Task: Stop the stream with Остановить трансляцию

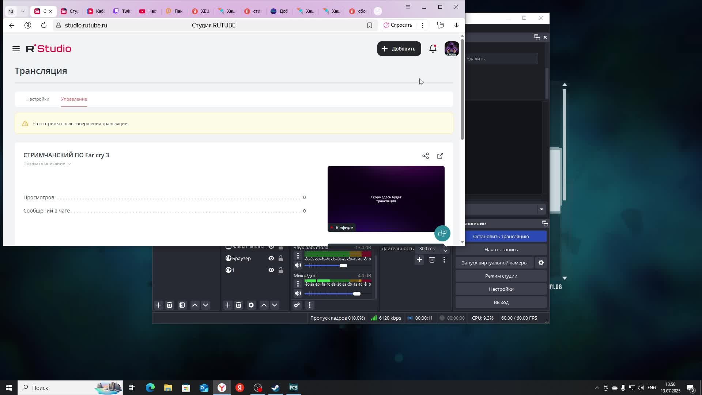Action: pyautogui.click(x=501, y=236)
